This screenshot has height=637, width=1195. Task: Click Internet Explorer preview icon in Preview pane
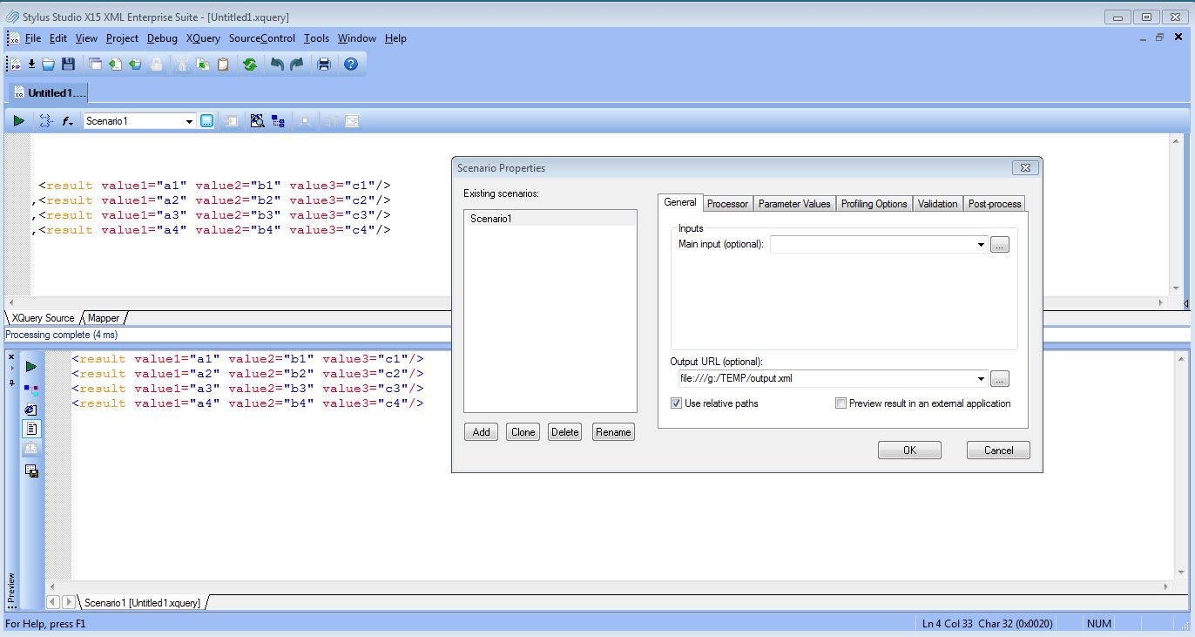pos(31,410)
